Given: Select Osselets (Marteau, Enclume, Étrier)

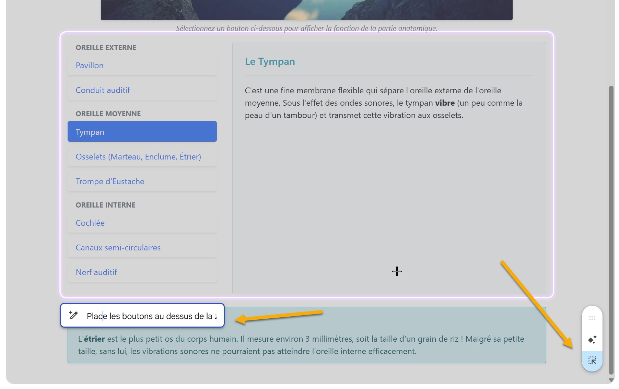Looking at the screenshot, I should click(142, 156).
